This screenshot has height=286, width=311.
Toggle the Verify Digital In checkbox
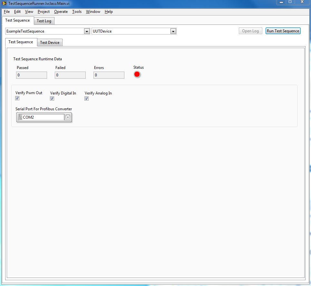tap(52, 98)
